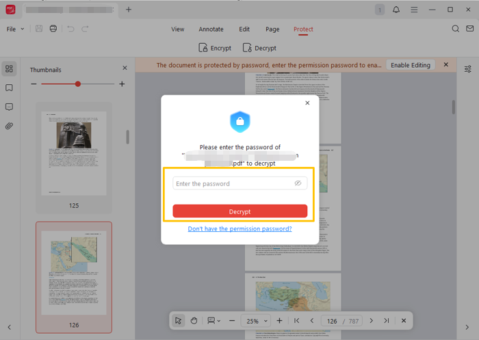Open the comments sidebar icon
This screenshot has height=340, width=479.
[x=9, y=107]
